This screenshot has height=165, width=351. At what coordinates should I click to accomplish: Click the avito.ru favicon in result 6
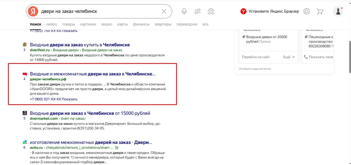[24, 142]
